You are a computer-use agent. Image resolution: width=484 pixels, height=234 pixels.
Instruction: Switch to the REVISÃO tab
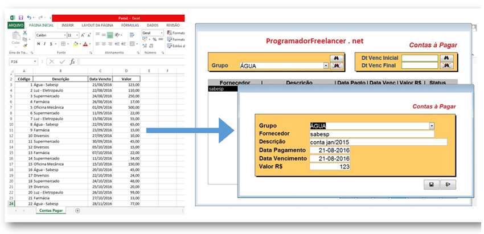click(173, 25)
